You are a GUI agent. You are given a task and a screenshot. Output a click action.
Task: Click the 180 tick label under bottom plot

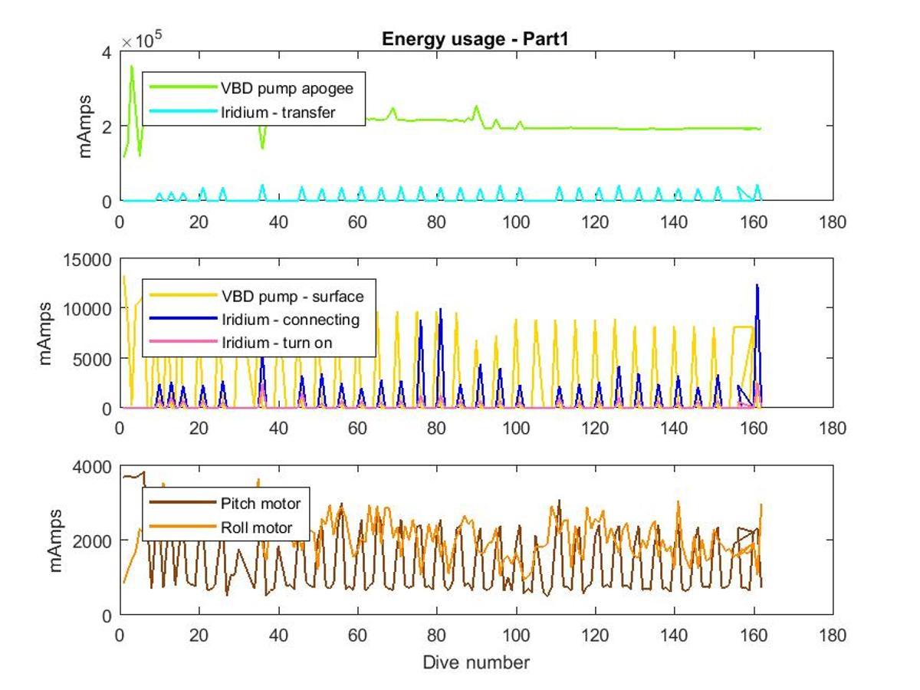pos(833,636)
